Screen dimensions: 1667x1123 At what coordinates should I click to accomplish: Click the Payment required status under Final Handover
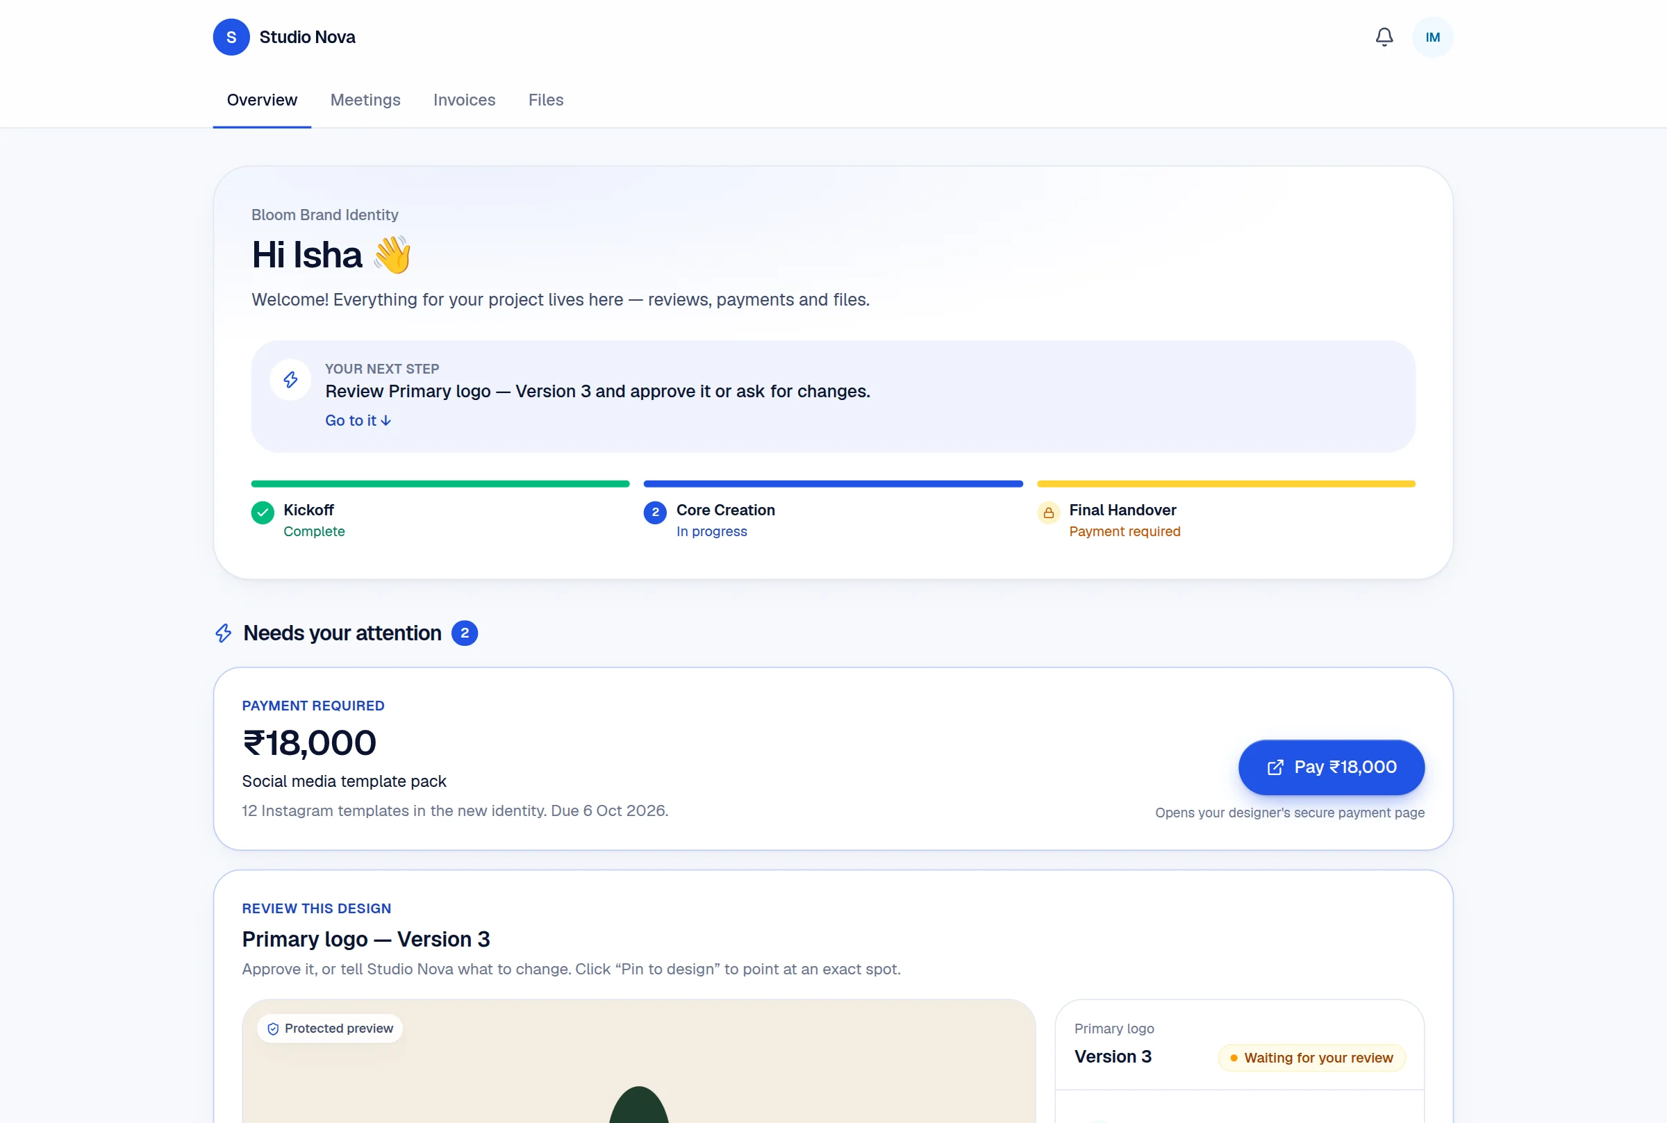pyautogui.click(x=1125, y=532)
